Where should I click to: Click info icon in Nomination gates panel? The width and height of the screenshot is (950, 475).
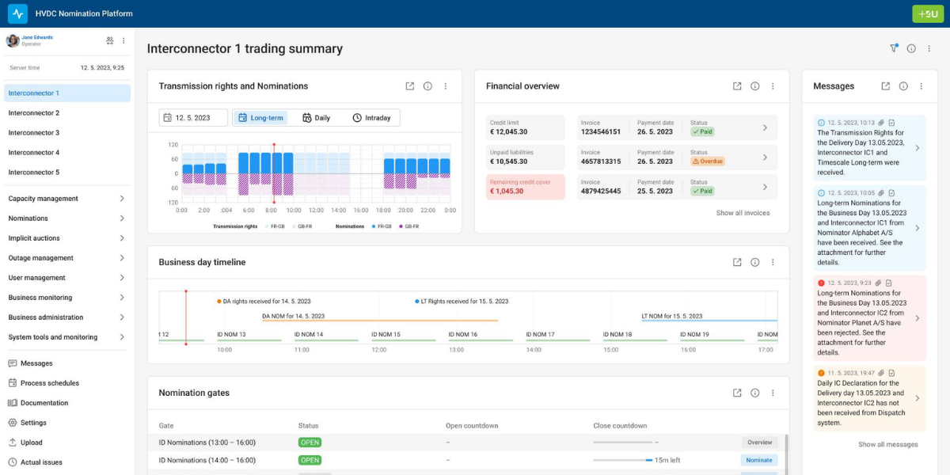tap(755, 393)
